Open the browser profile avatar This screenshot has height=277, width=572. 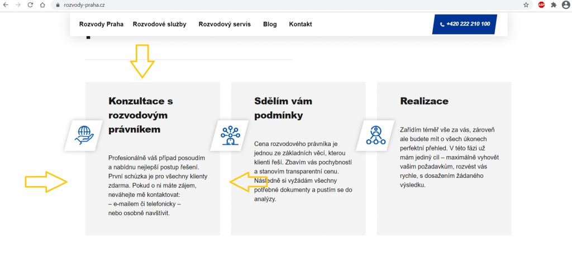tap(565, 4)
